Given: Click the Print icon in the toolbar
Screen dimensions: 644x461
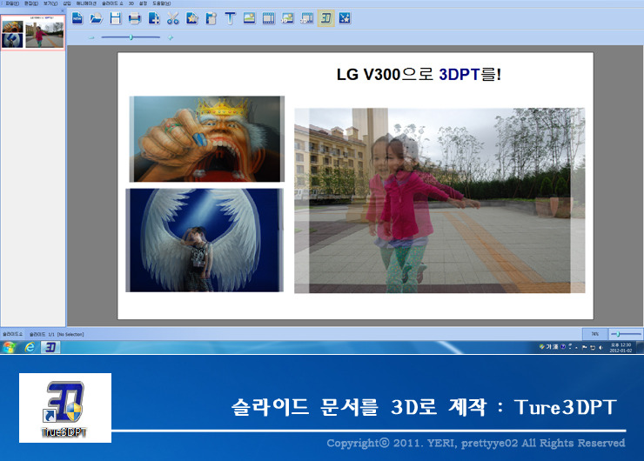Looking at the screenshot, I should click(x=134, y=18).
